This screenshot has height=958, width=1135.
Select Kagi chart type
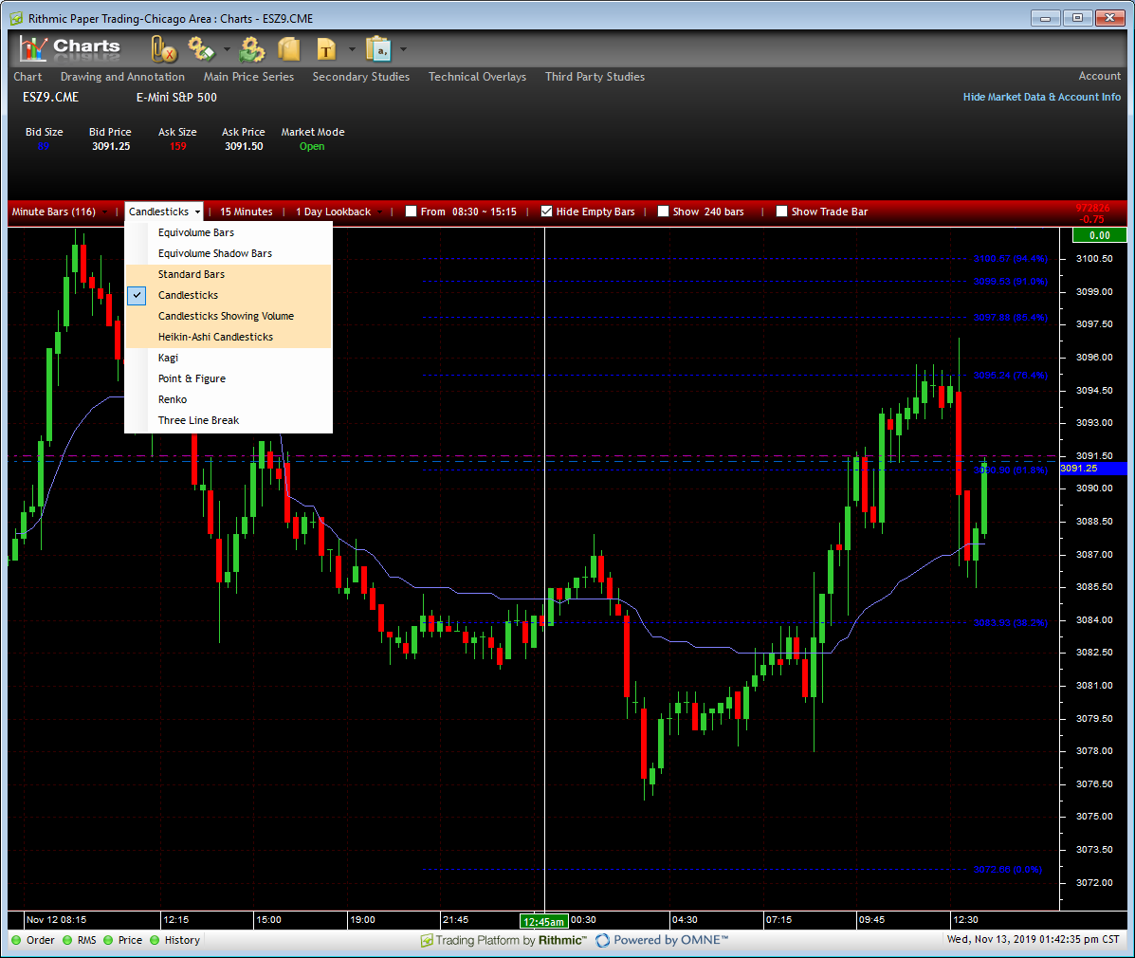(229, 358)
